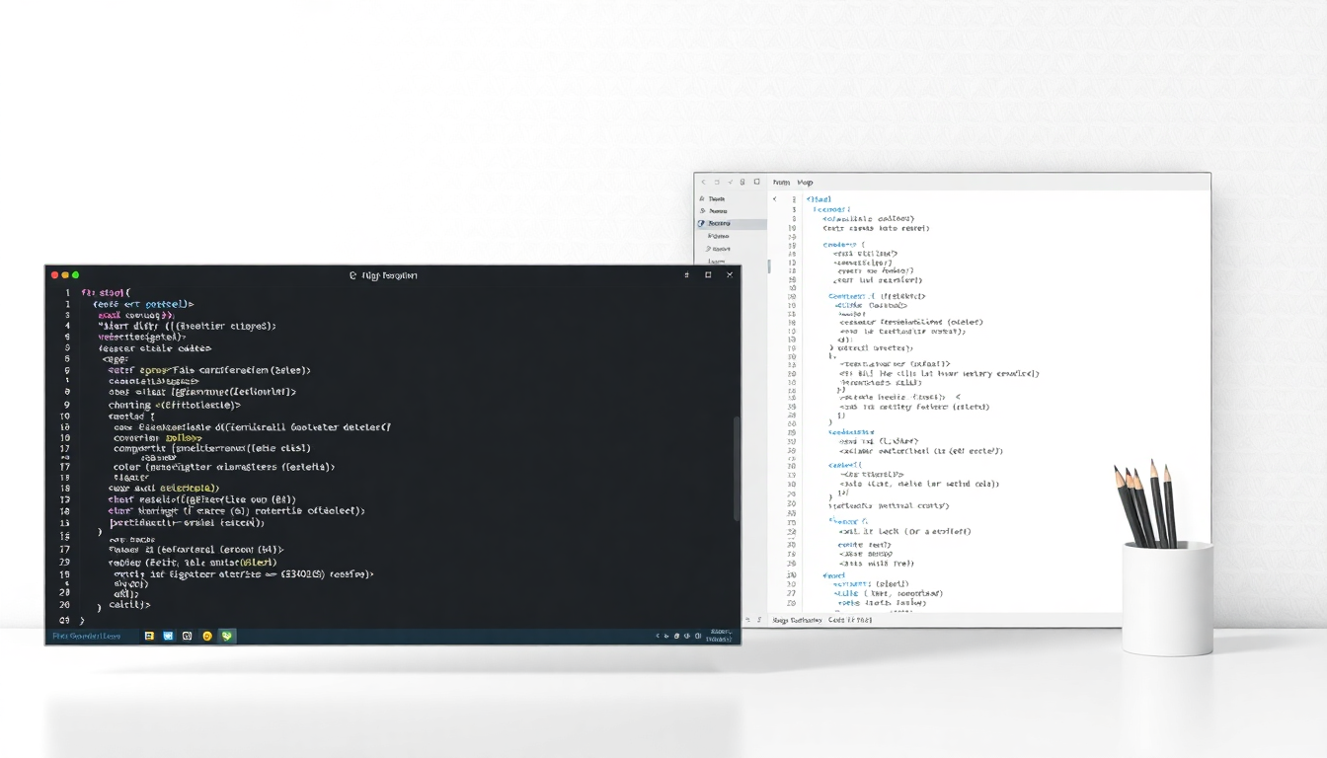Click the blue window icon in the dark taskbar
This screenshot has width=1327, height=758.
168,637
